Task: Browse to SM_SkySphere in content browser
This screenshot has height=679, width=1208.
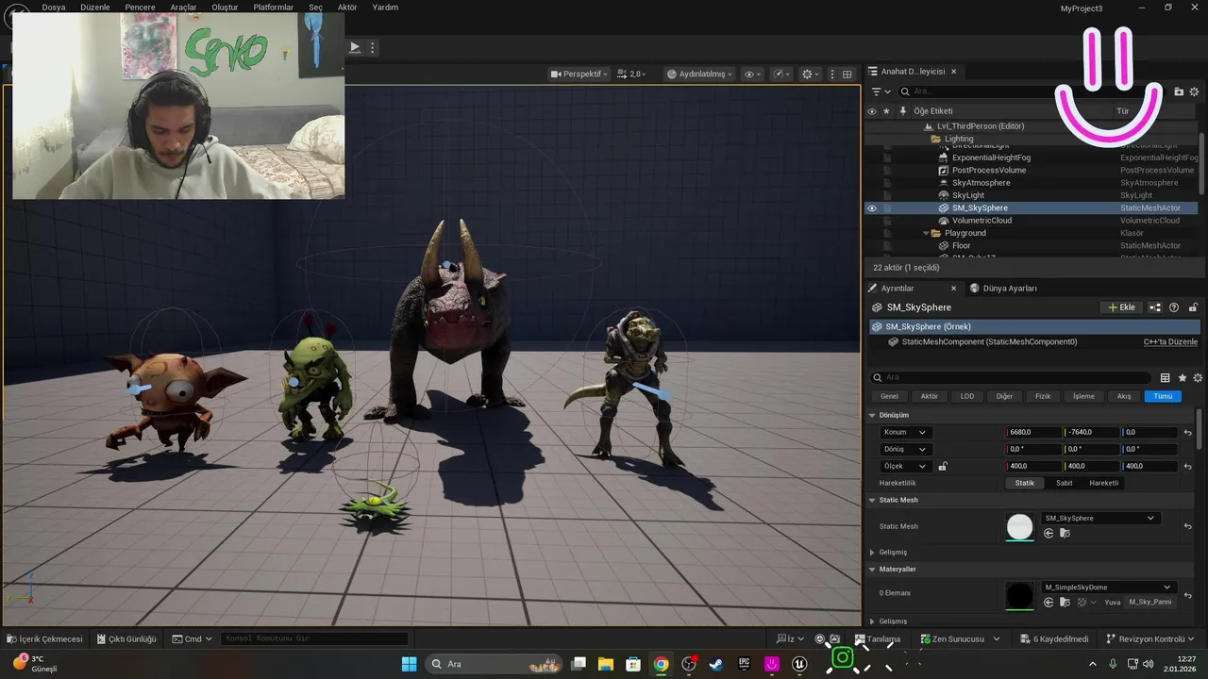Action: [x=1065, y=533]
